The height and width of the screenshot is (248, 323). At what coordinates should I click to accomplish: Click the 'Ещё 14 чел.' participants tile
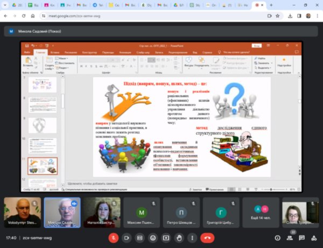coord(261,212)
